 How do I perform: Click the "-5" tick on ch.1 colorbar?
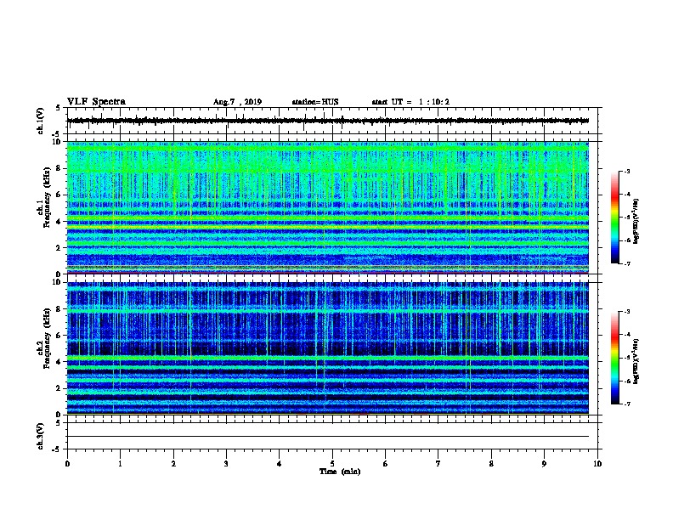coord(626,218)
